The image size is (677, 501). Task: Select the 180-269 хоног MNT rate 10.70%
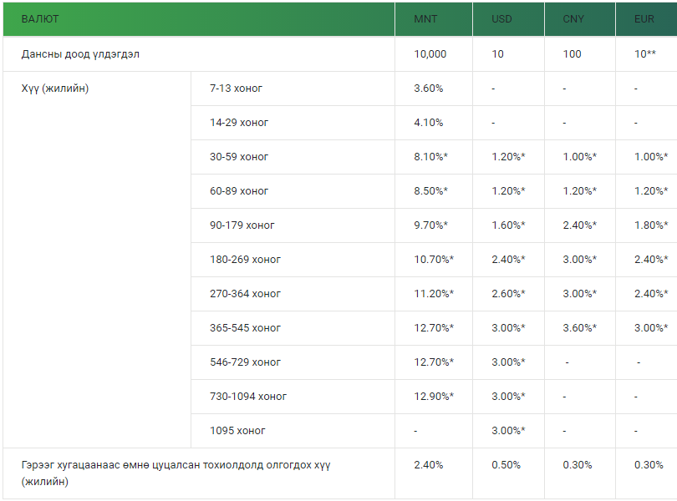(434, 260)
